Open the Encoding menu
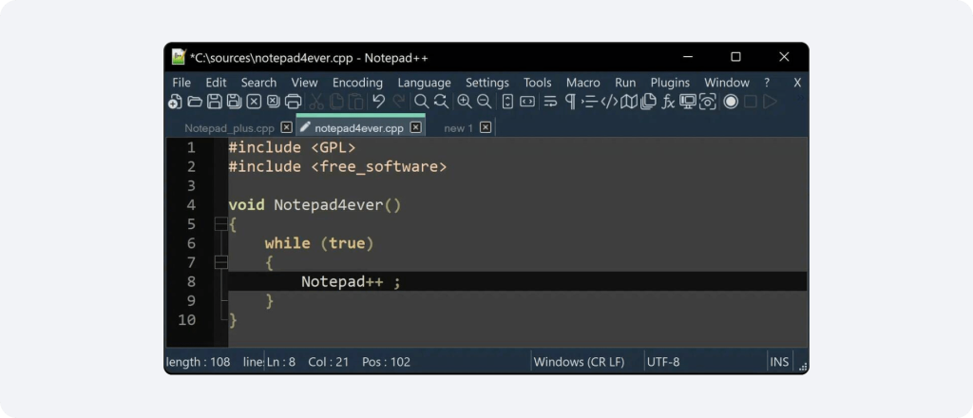 [357, 83]
